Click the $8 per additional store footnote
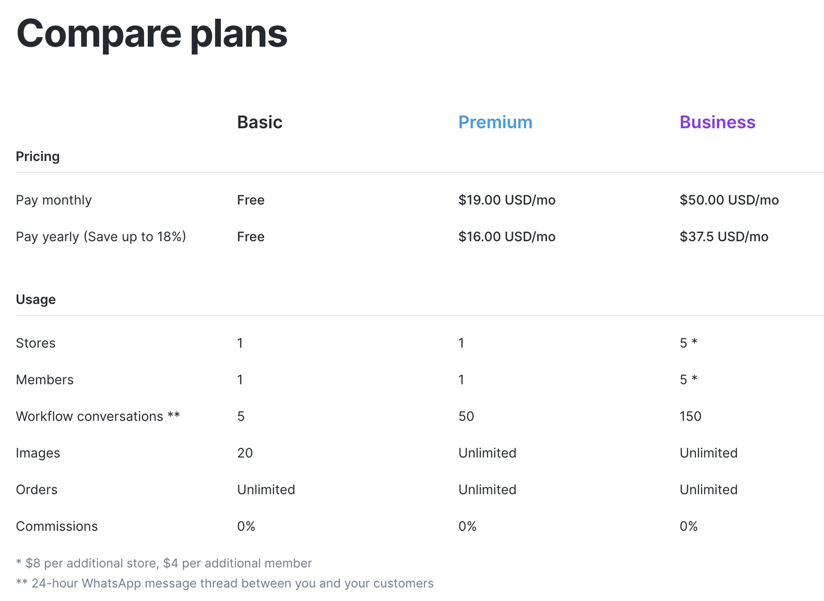Viewport: 824px width, 601px height. coord(164,563)
